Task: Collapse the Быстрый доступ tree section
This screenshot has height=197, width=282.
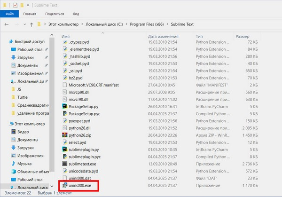Action: [x=4, y=41]
